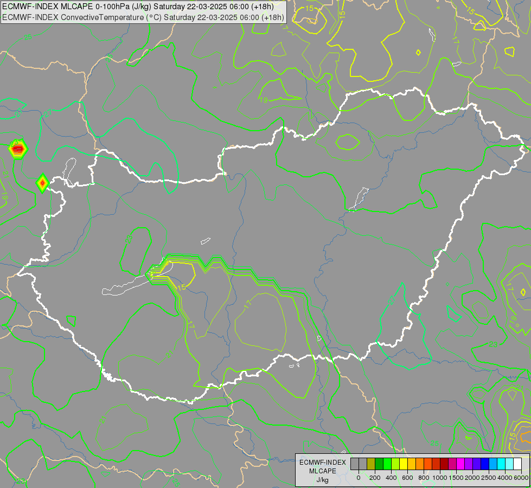Click the 0 tick label on the legend
Viewport: 531px width, 488px height.
click(359, 478)
